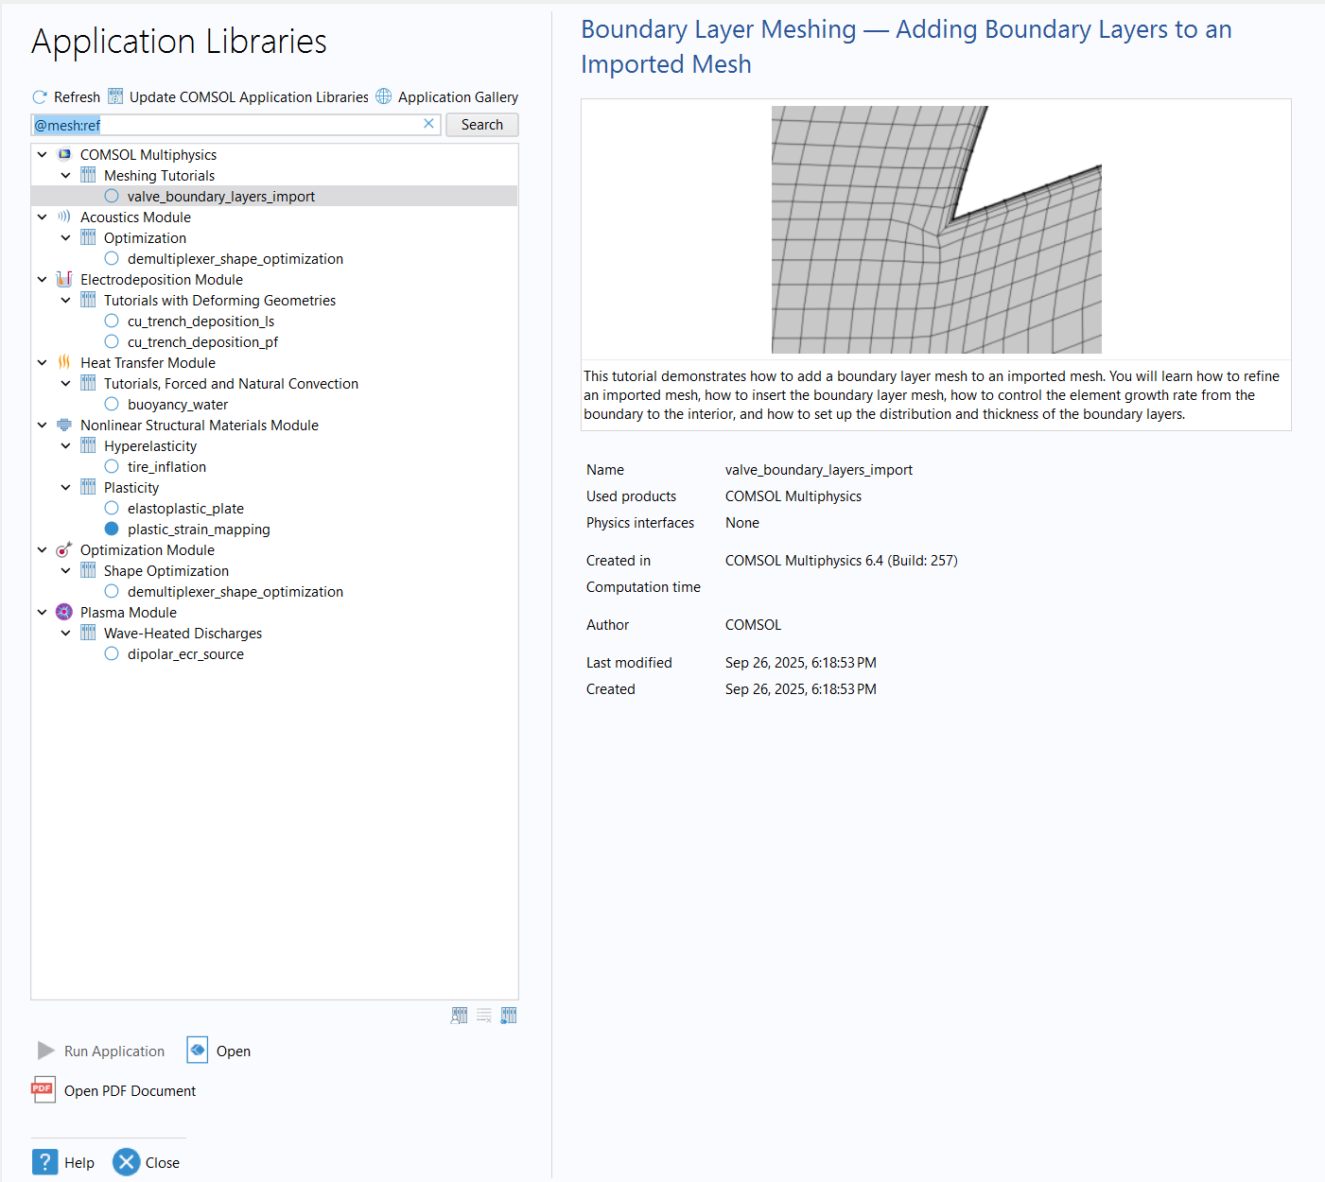Click the Help question mark icon
The width and height of the screenshot is (1325, 1182).
point(44,1162)
